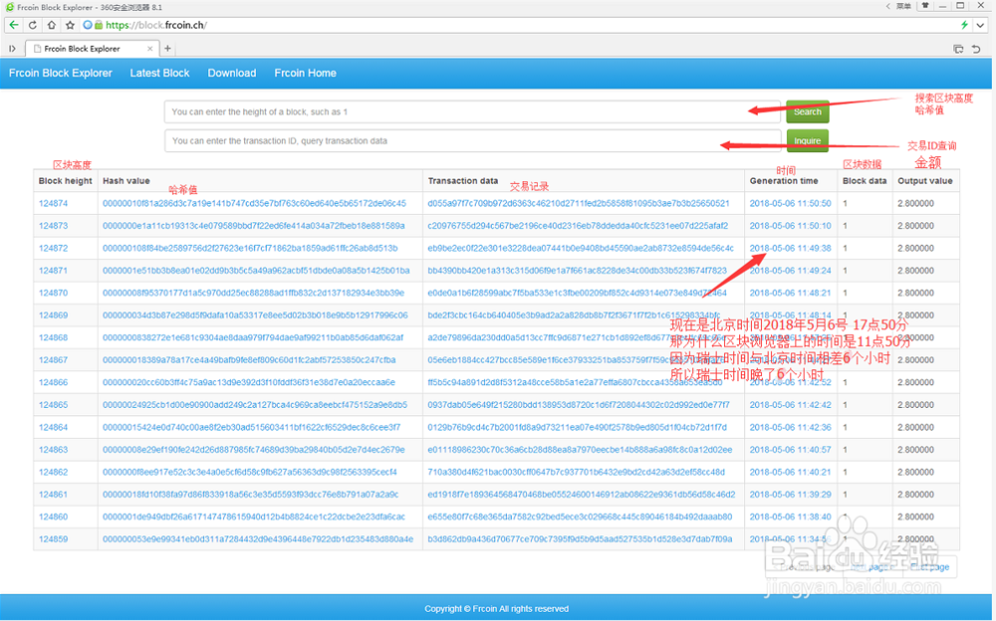Open hash starting 0000000f8ee917e52c3c

tap(250, 472)
